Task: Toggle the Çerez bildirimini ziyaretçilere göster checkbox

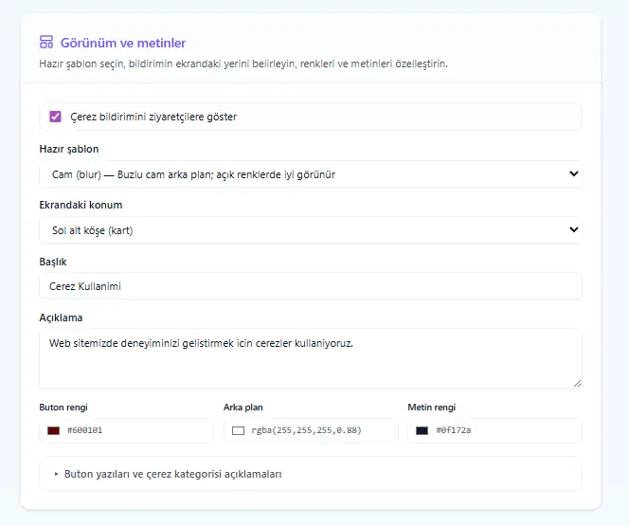Action: coord(55,117)
